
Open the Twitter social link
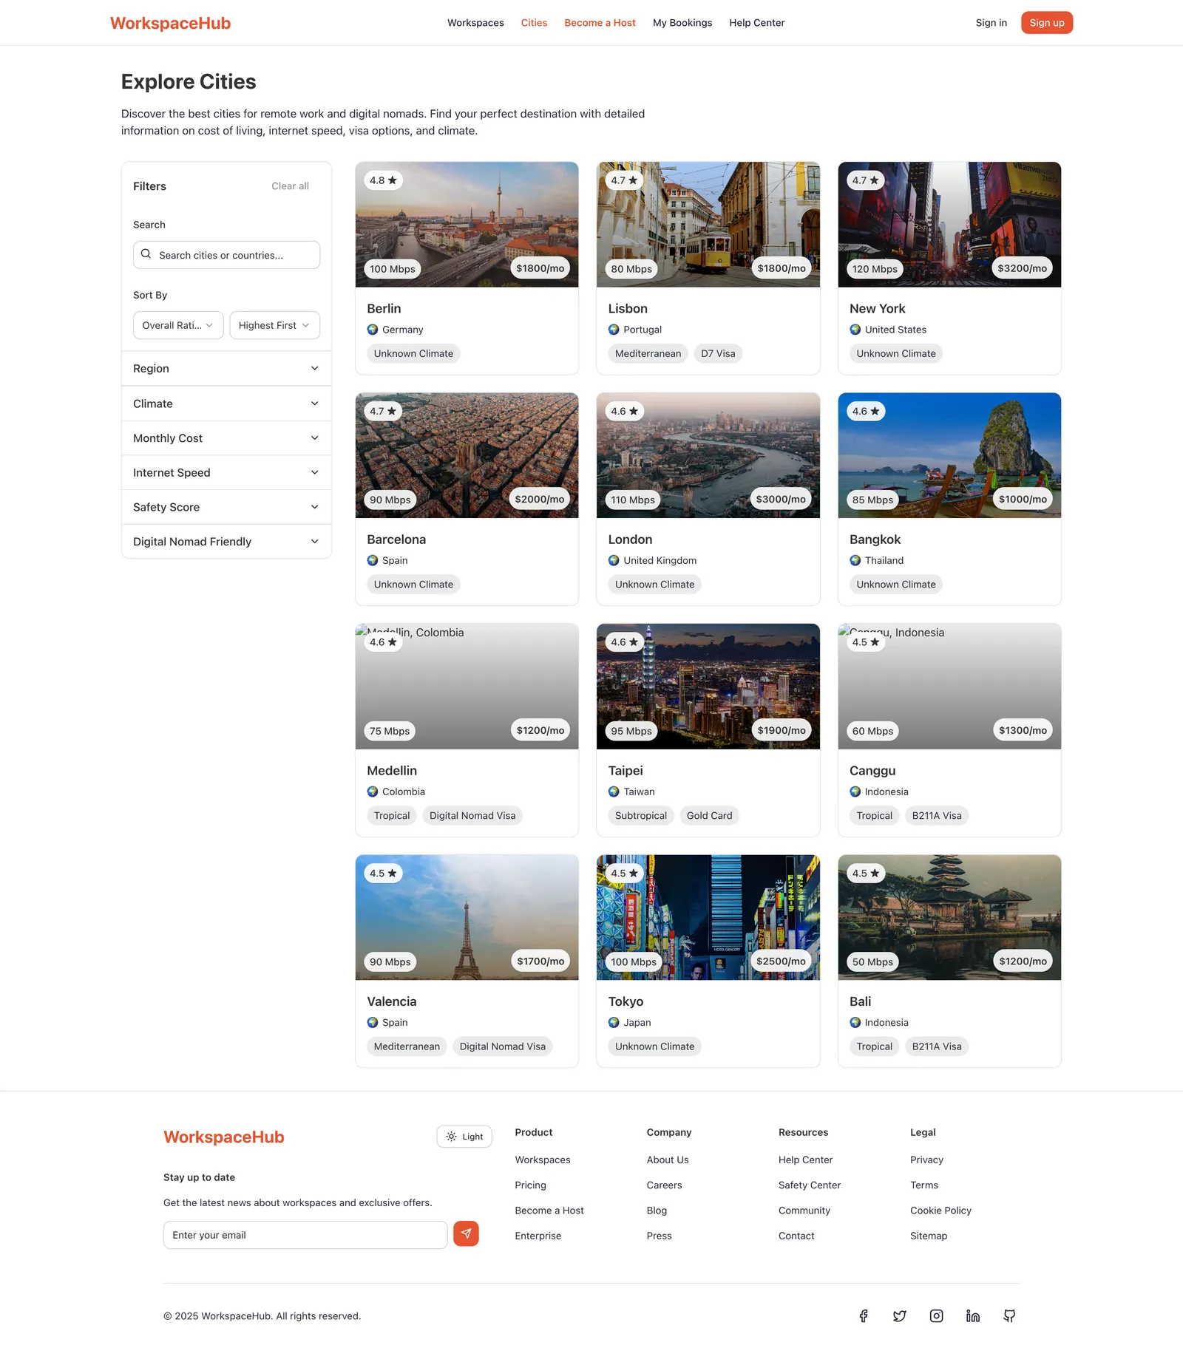pos(899,1315)
